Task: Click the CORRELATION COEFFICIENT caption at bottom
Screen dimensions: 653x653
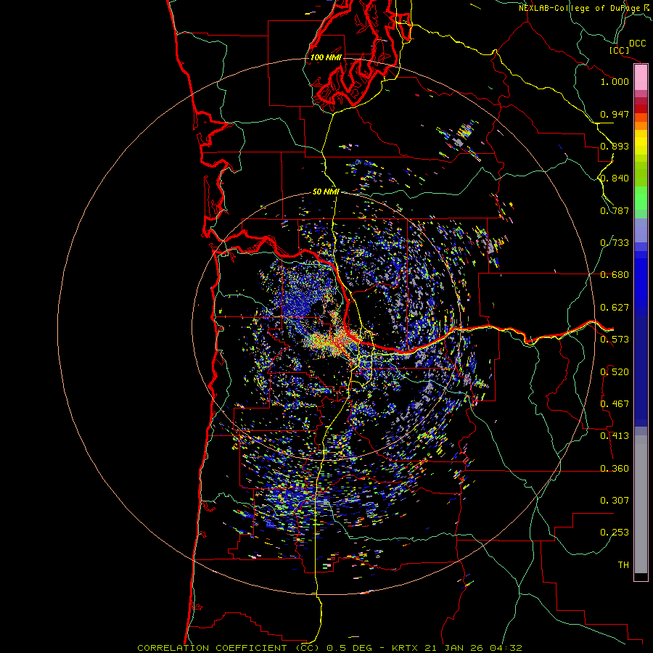Action: [x=329, y=648]
